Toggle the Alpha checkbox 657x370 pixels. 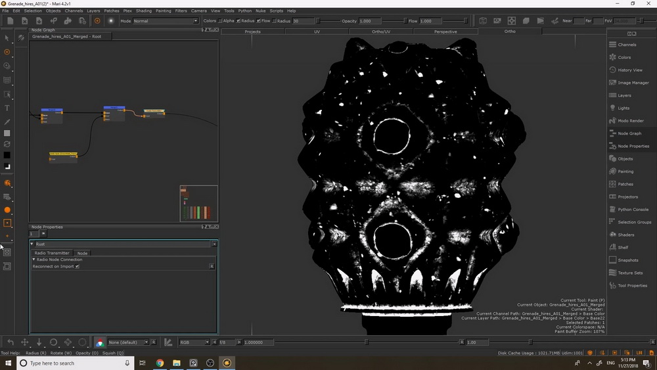pyautogui.click(x=220, y=20)
